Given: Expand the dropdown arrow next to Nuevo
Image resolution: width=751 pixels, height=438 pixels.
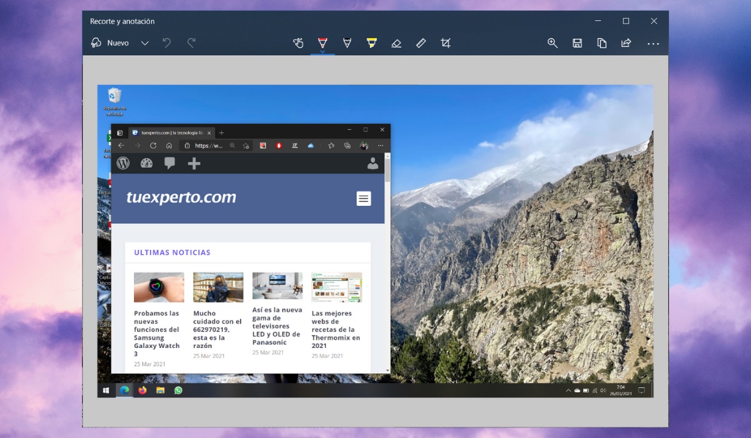Looking at the screenshot, I should pos(145,43).
